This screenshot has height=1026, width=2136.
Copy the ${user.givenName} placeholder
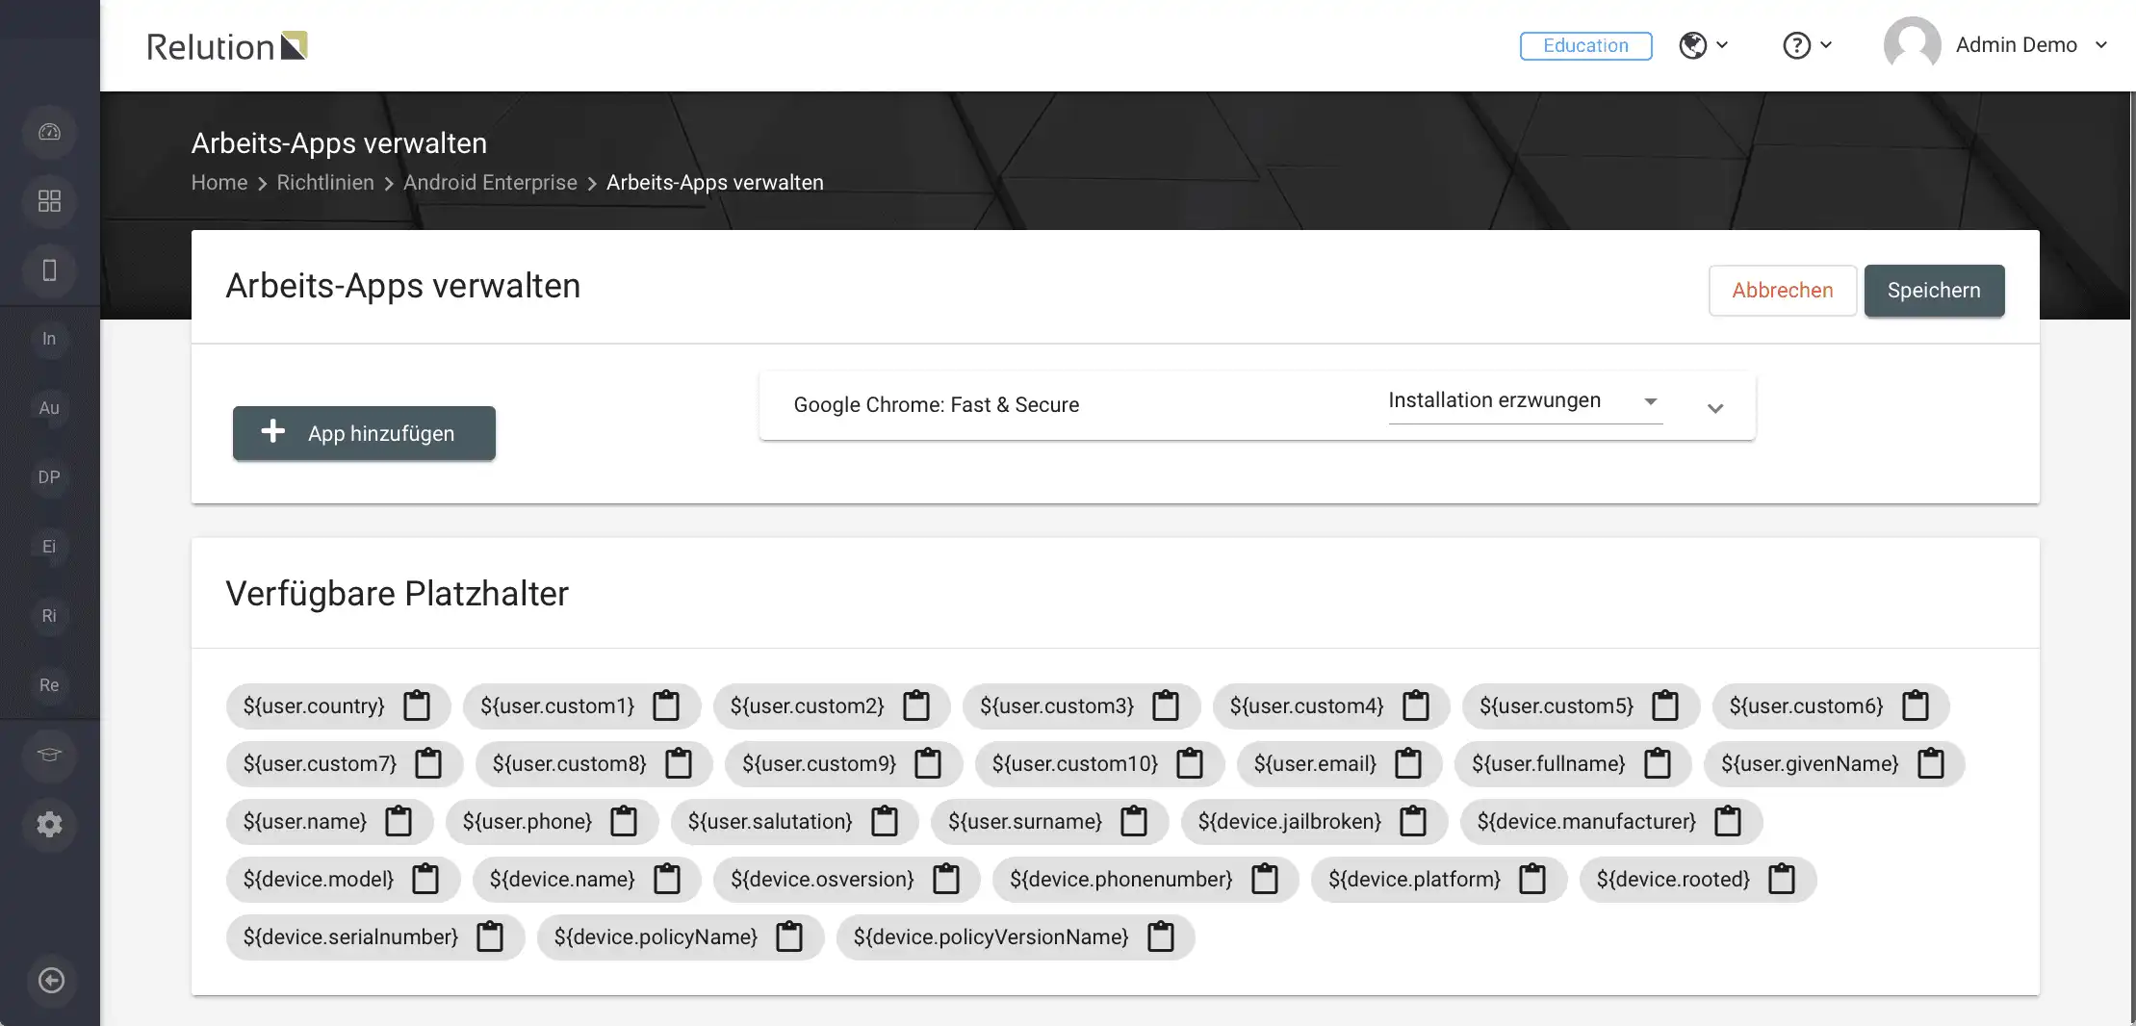(x=1931, y=763)
